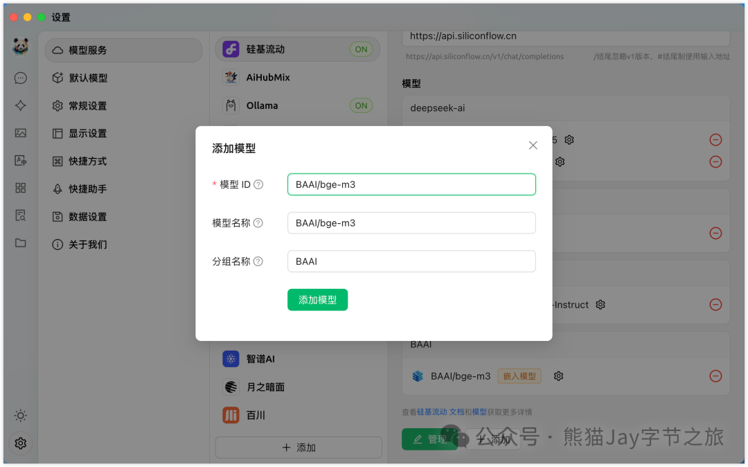The width and height of the screenshot is (748, 467).
Task: Open 显示设置 settings
Action: pos(123,134)
